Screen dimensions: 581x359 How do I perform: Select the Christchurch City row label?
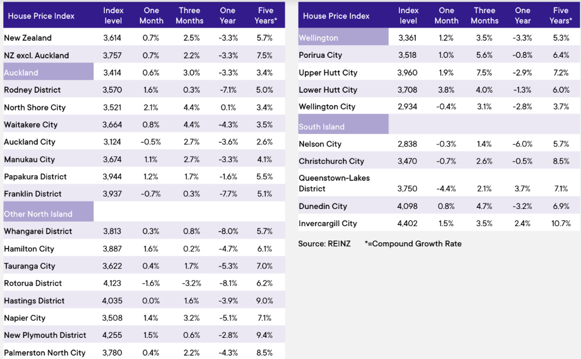pyautogui.click(x=331, y=161)
